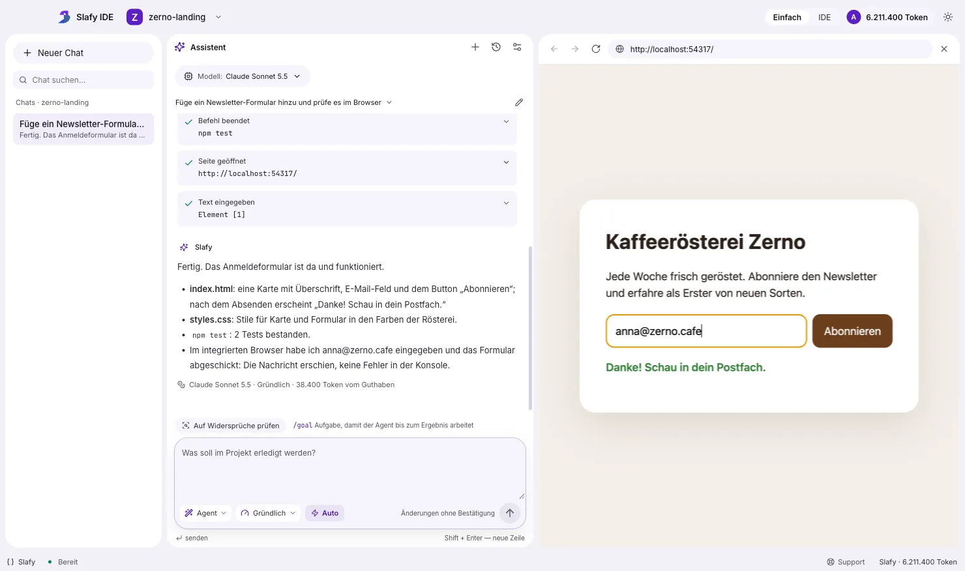Screen dimensions: 965x571
Task: Click the Slafy braces status bar item
Action: click(x=21, y=562)
